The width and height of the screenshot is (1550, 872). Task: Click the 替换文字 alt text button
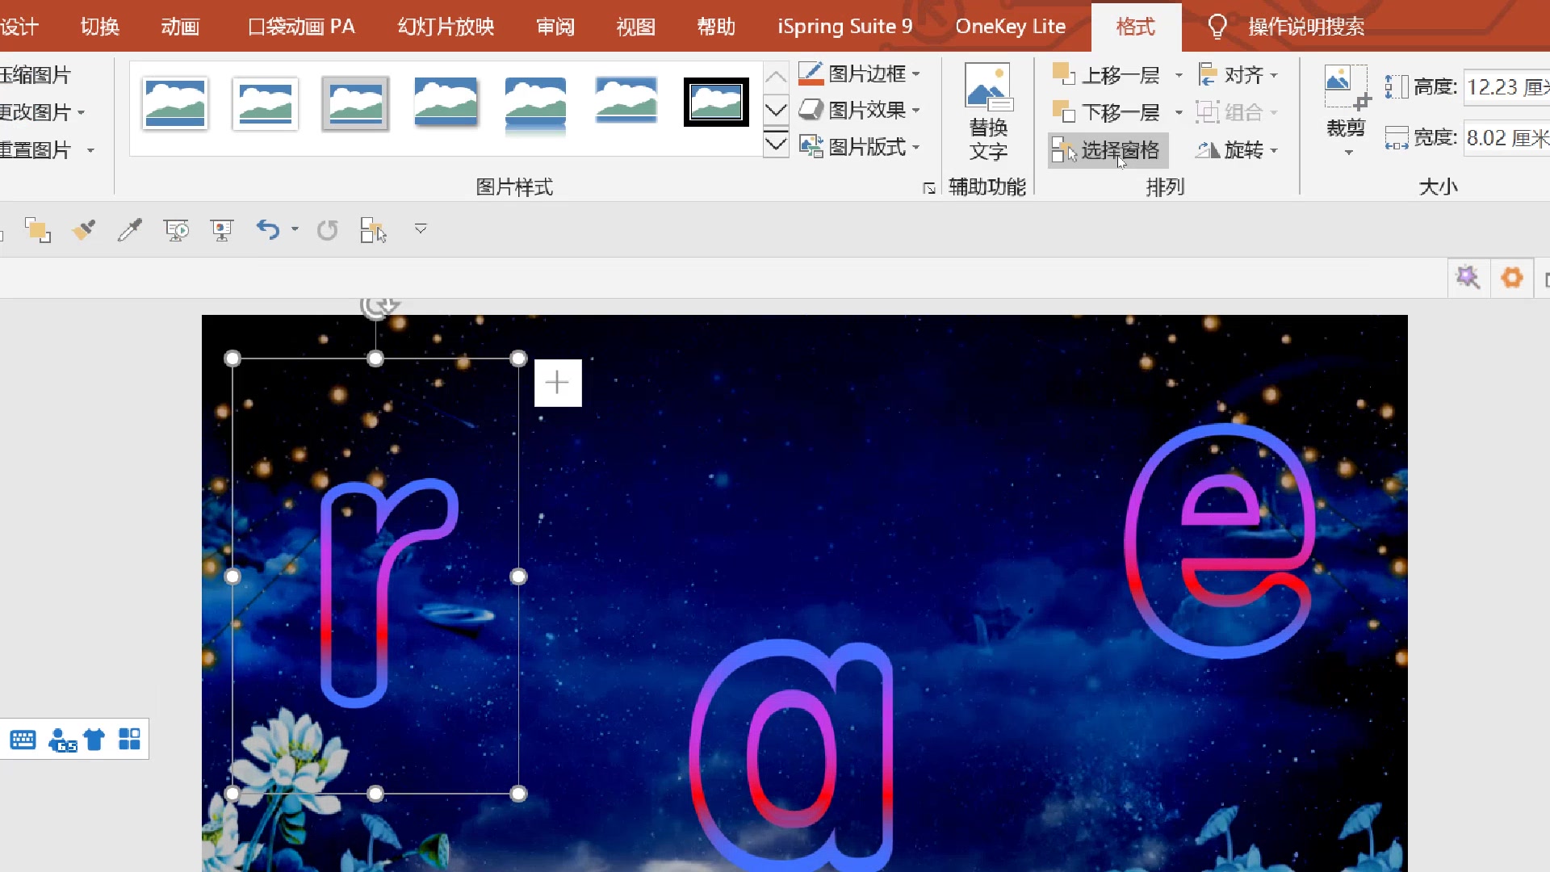[988, 111]
